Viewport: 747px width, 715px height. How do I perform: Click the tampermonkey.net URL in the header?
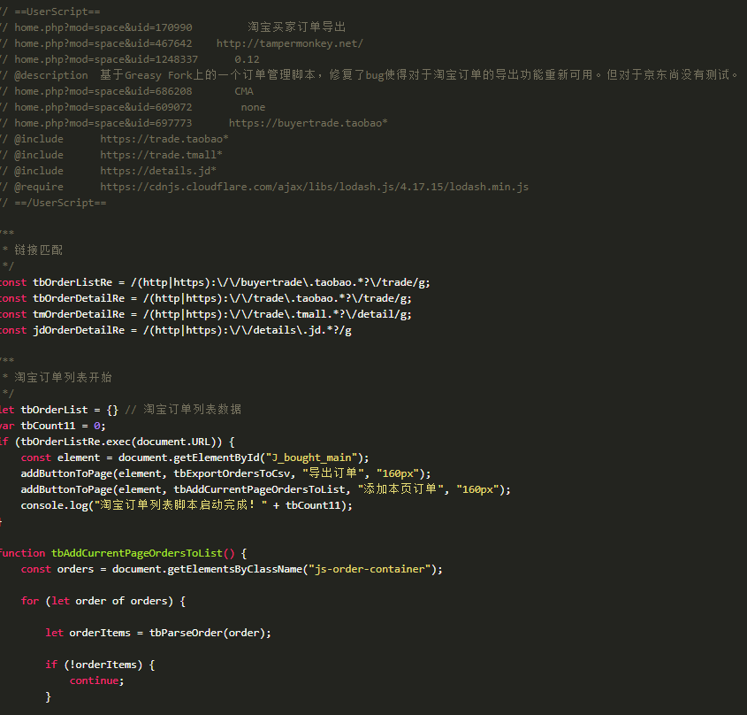(x=290, y=43)
